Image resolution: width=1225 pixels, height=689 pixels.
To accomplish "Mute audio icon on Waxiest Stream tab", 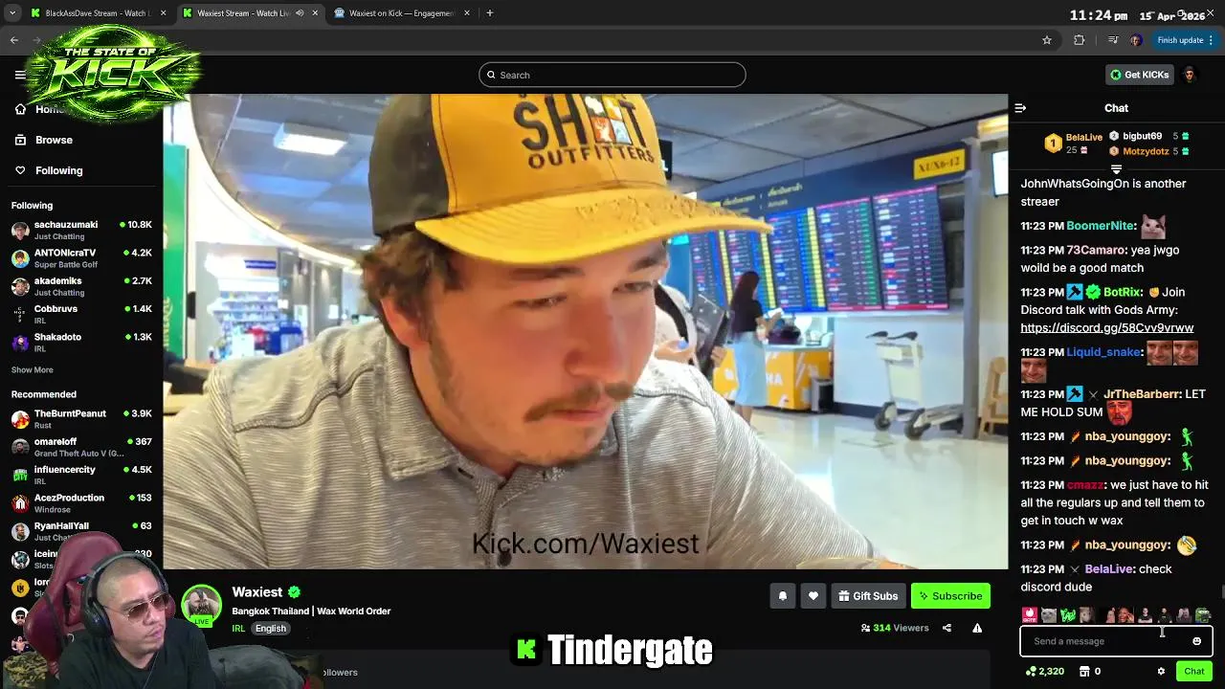I will tap(300, 13).
